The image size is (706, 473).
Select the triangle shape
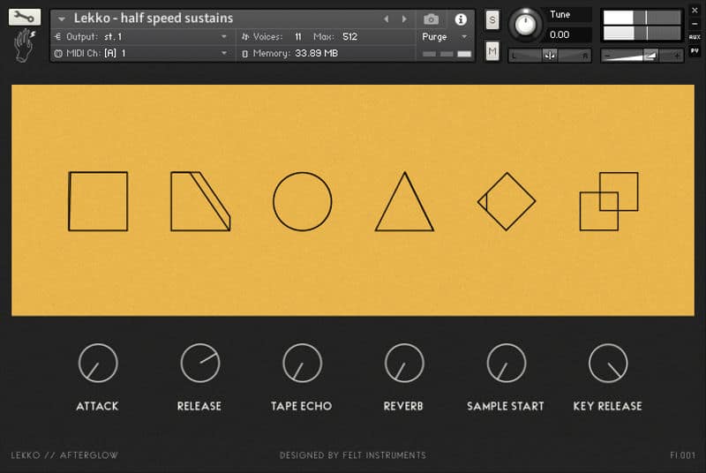click(404, 201)
